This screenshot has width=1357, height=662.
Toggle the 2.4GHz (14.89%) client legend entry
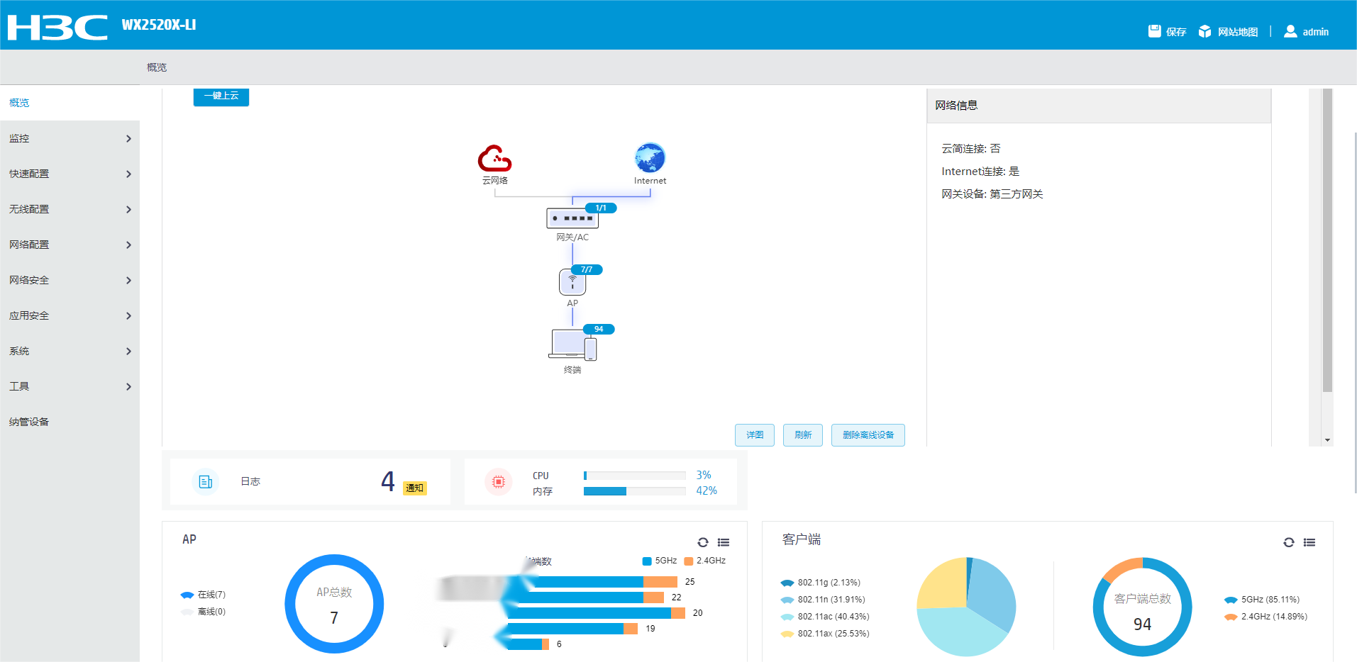pyautogui.click(x=1265, y=617)
